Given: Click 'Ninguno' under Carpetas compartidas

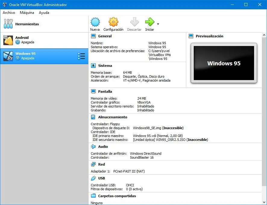Looking at the screenshot, I should tap(96, 203).
